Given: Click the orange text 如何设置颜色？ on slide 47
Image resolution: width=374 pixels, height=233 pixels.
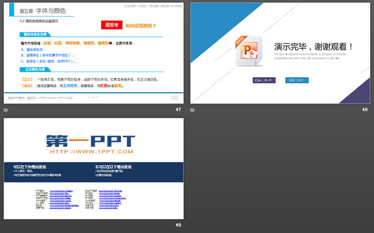Looking at the screenshot, I should (x=141, y=26).
